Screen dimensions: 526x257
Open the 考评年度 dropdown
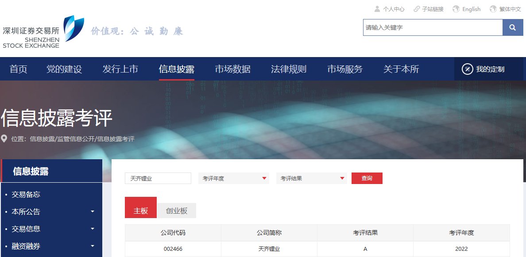coord(234,179)
